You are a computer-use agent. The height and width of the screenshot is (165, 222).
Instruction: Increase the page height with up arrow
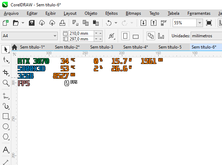tap(100, 39)
